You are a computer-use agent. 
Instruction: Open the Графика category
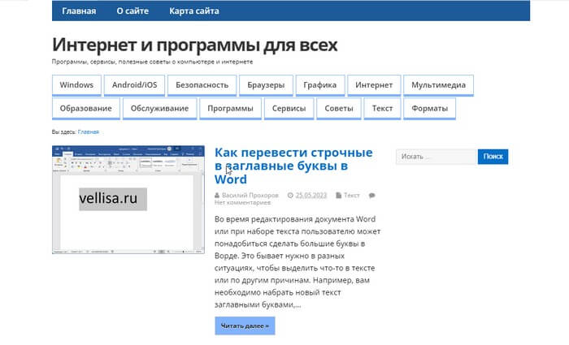pyautogui.click(x=320, y=84)
